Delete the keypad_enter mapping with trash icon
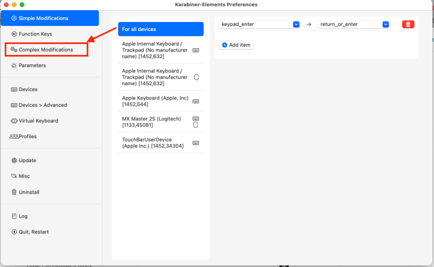434x267 pixels. point(408,25)
